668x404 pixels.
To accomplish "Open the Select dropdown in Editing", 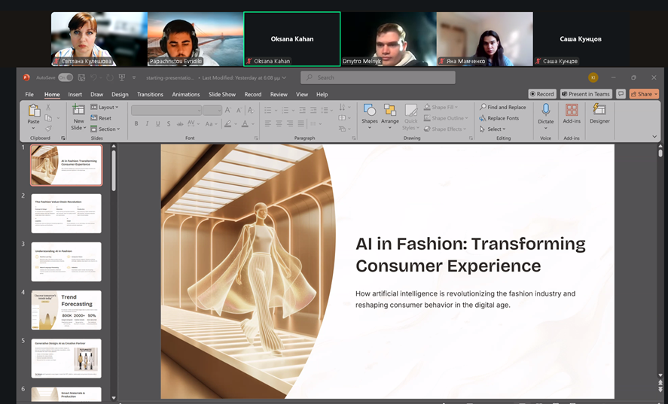I will (493, 129).
